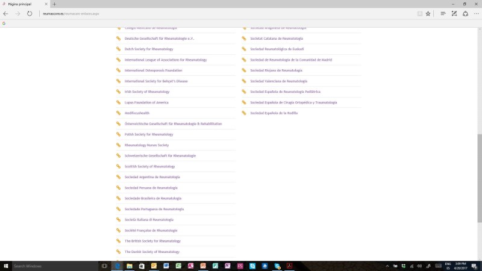Open Sociedad Española de Cirugía Ortopédica y Traumatología
Viewport: 482px width, 271px height.
(293, 102)
